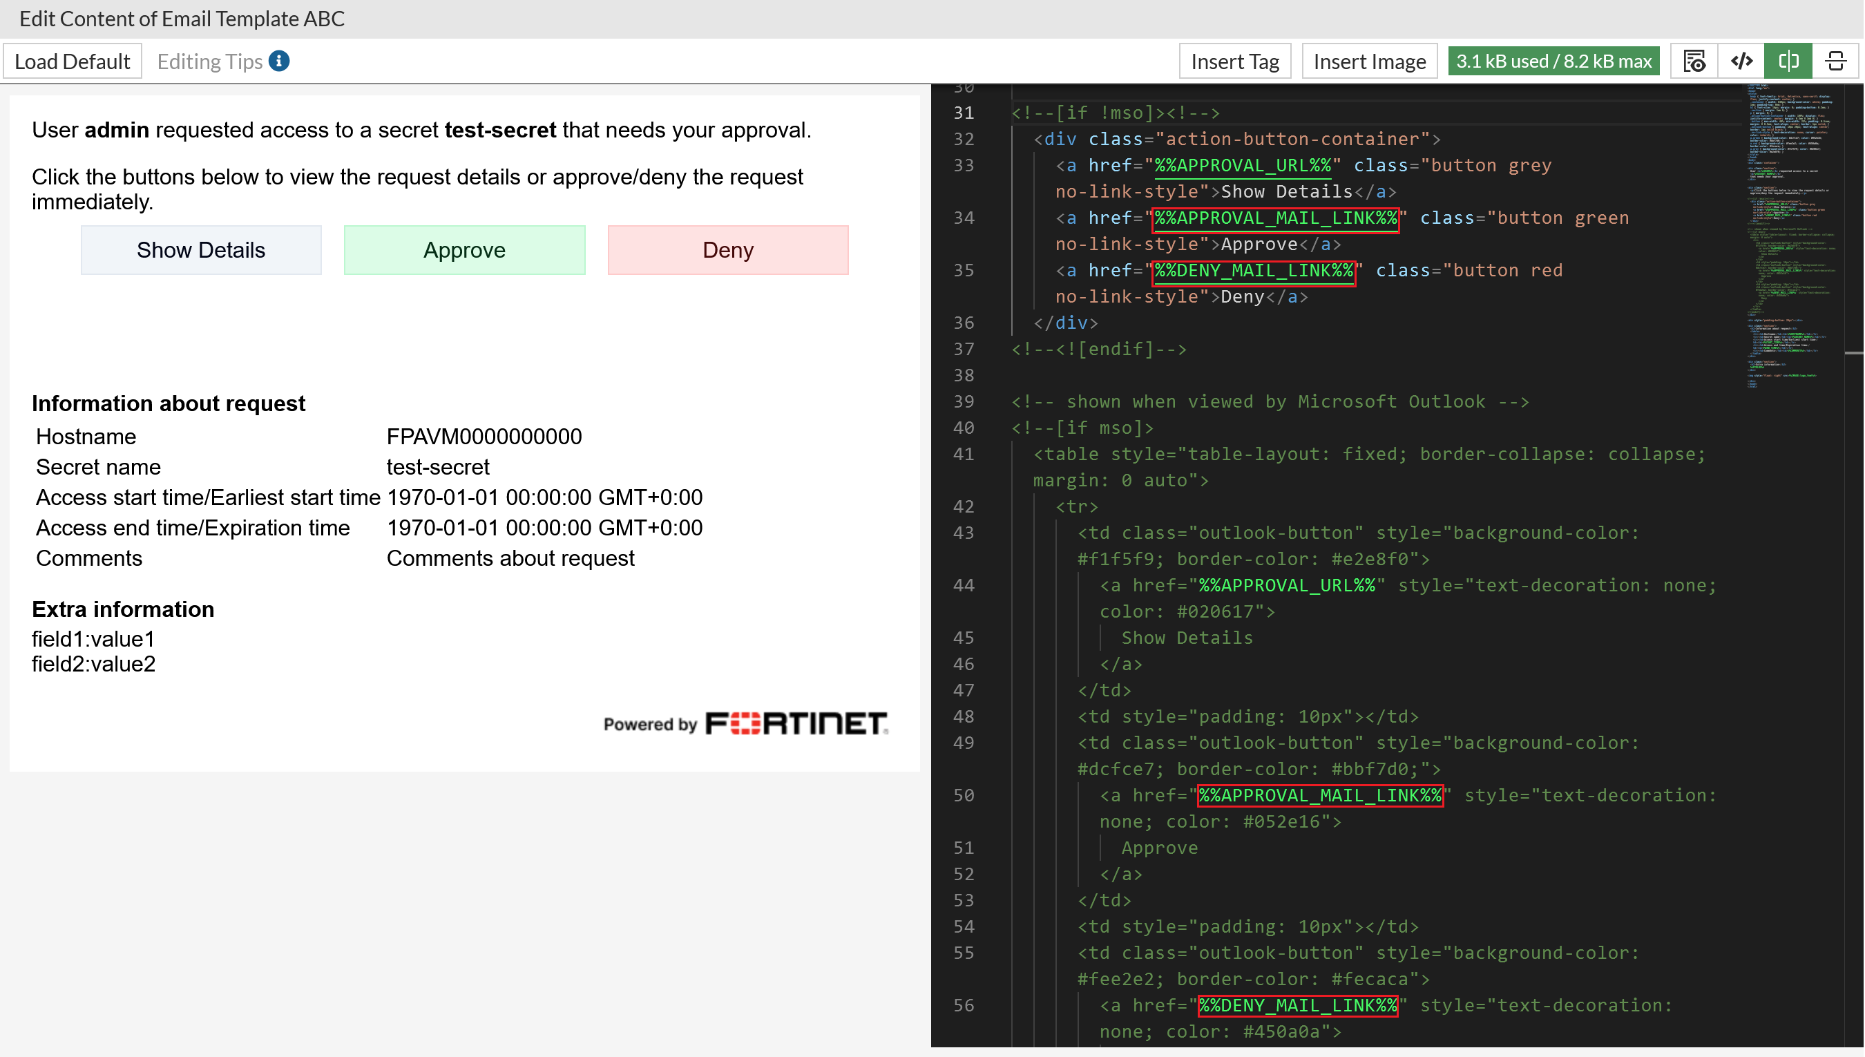Click the 3.1 kB used size indicator
The image size is (1865, 1057).
(1553, 61)
